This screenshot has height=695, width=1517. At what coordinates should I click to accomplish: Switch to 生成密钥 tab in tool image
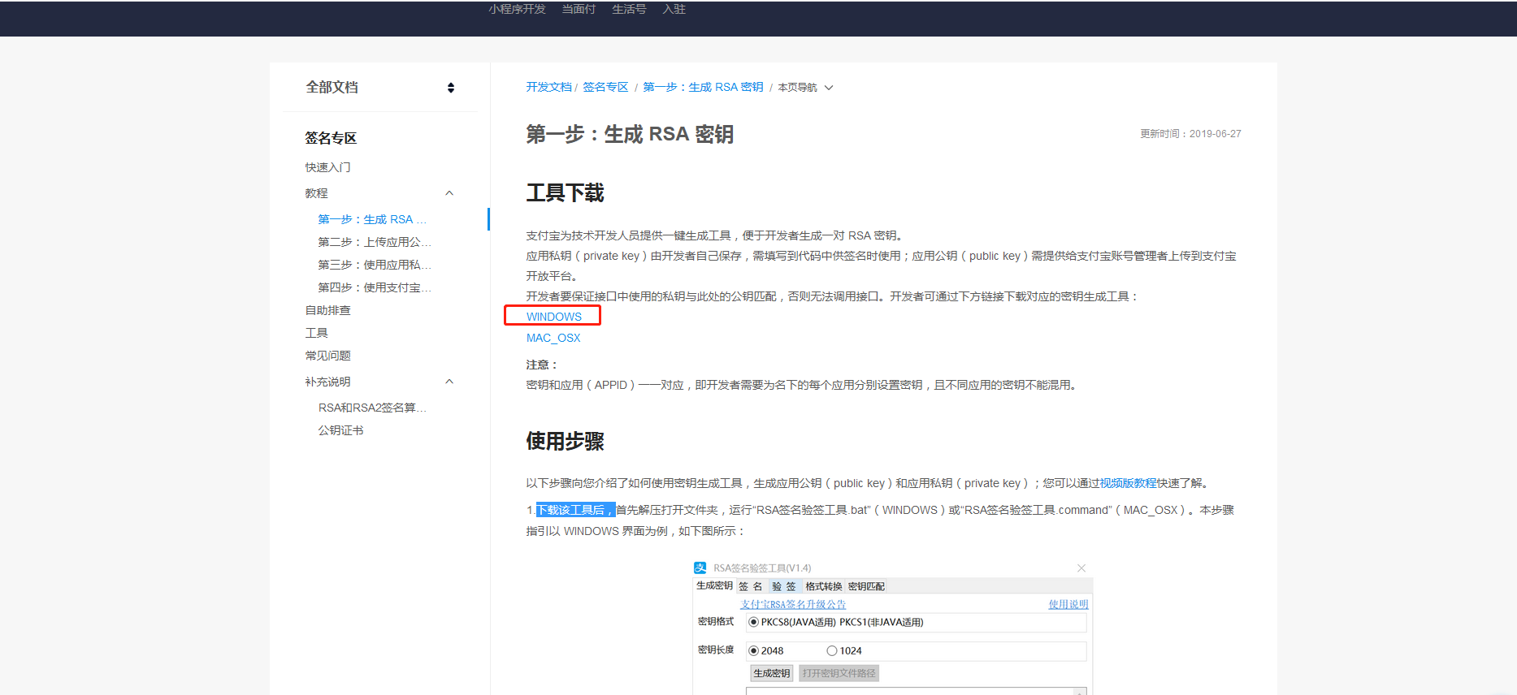tap(714, 585)
